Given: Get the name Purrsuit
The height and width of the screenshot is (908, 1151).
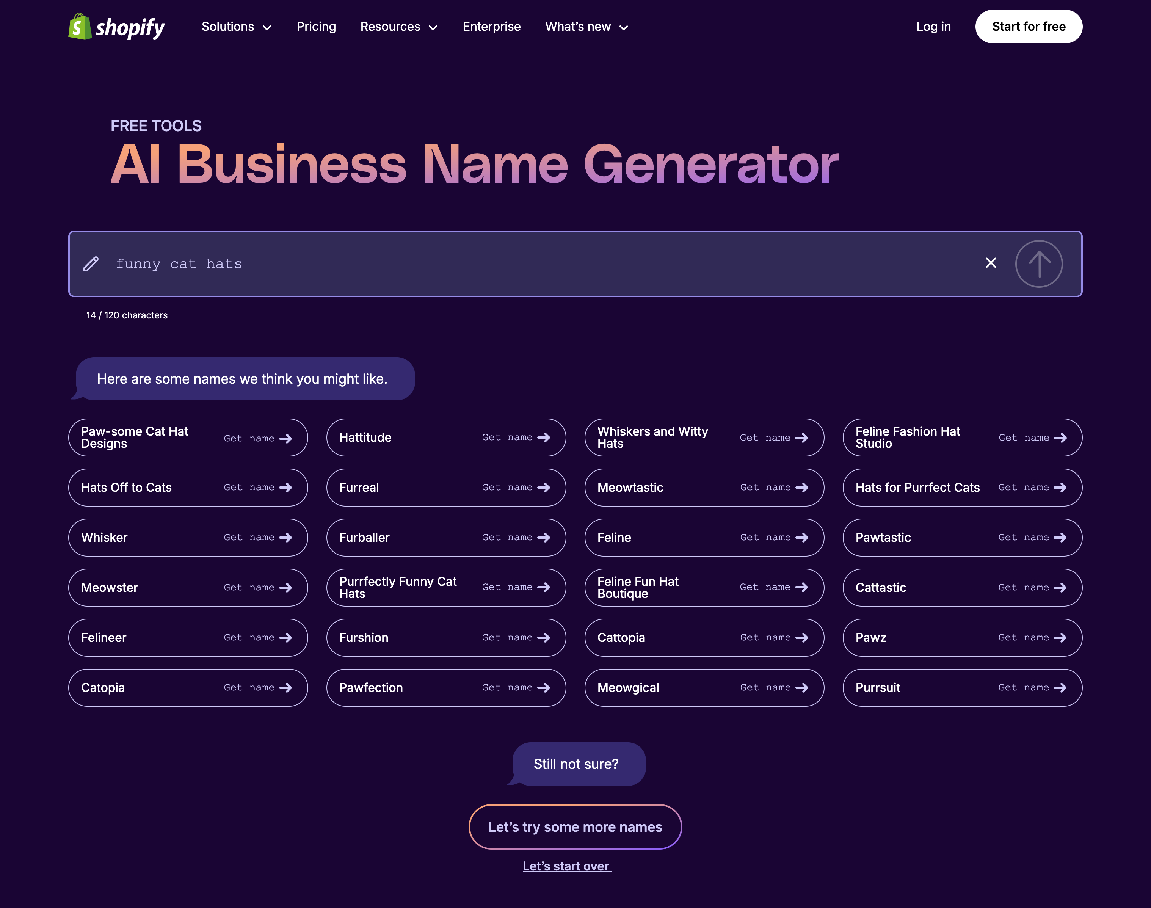Looking at the screenshot, I should (x=1032, y=687).
